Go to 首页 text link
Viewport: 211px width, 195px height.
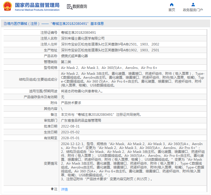click(x=172, y=10)
